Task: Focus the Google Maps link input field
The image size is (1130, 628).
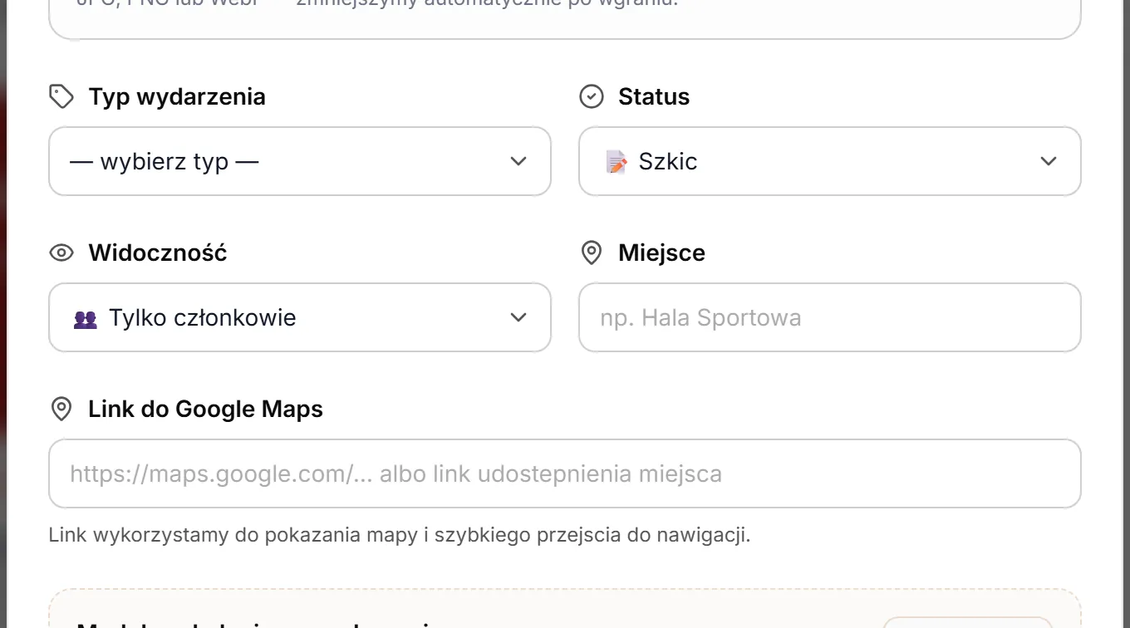Action: [565, 473]
